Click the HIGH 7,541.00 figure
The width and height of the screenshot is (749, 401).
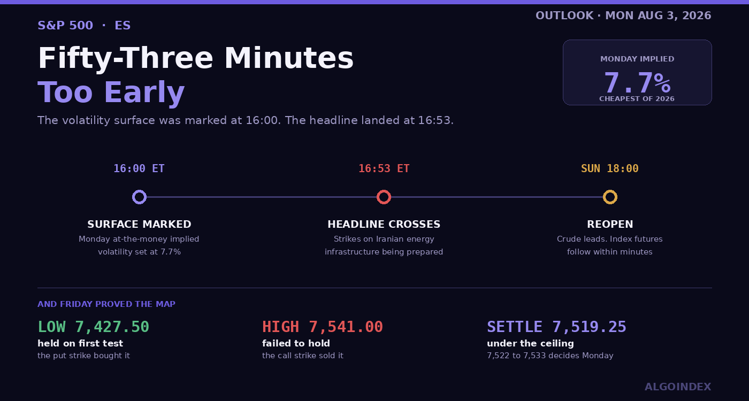[x=323, y=327]
